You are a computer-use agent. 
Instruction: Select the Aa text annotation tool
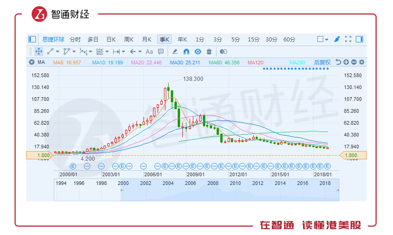pyautogui.click(x=149, y=52)
